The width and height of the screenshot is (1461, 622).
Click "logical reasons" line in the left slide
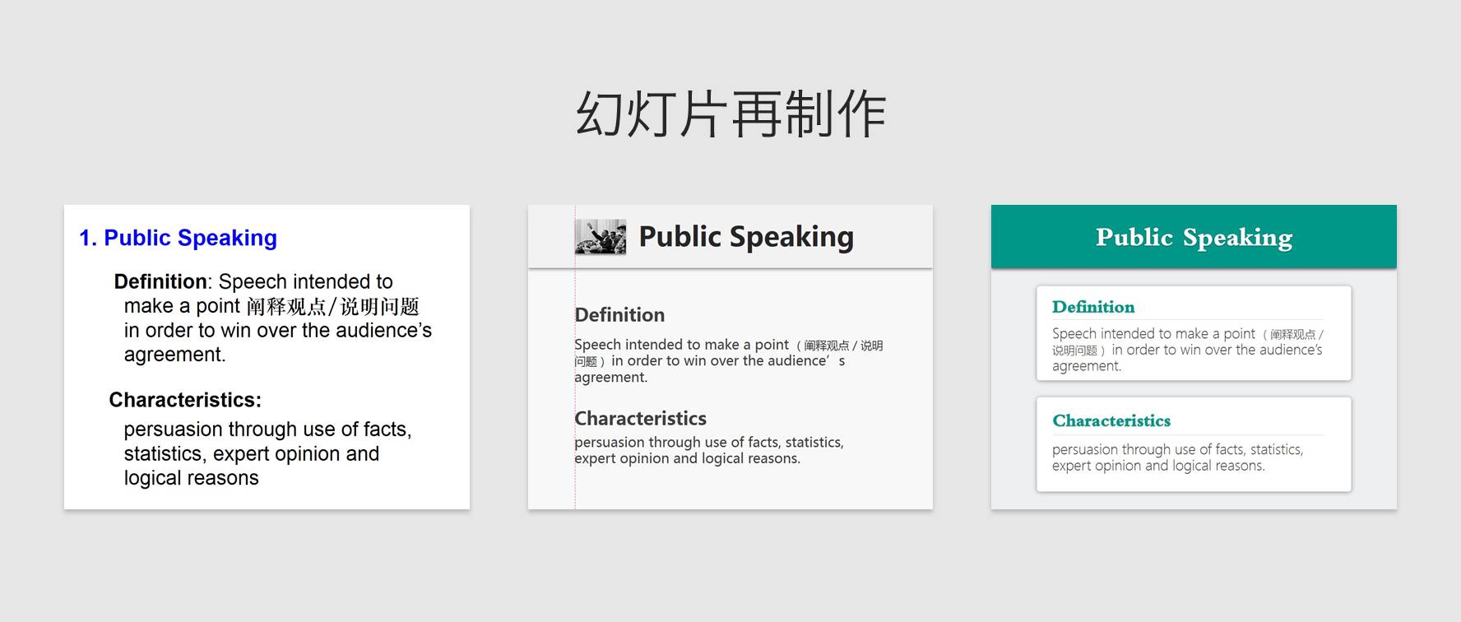[191, 478]
